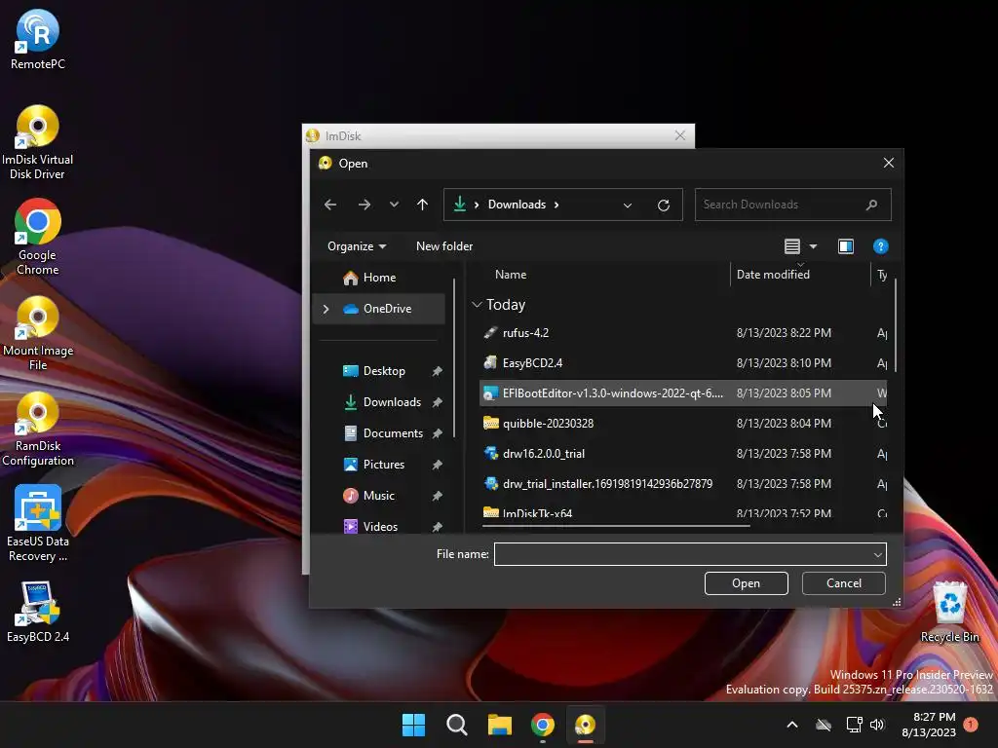The height and width of the screenshot is (748, 998).
Task: Click the Cancel button
Action: (x=843, y=583)
